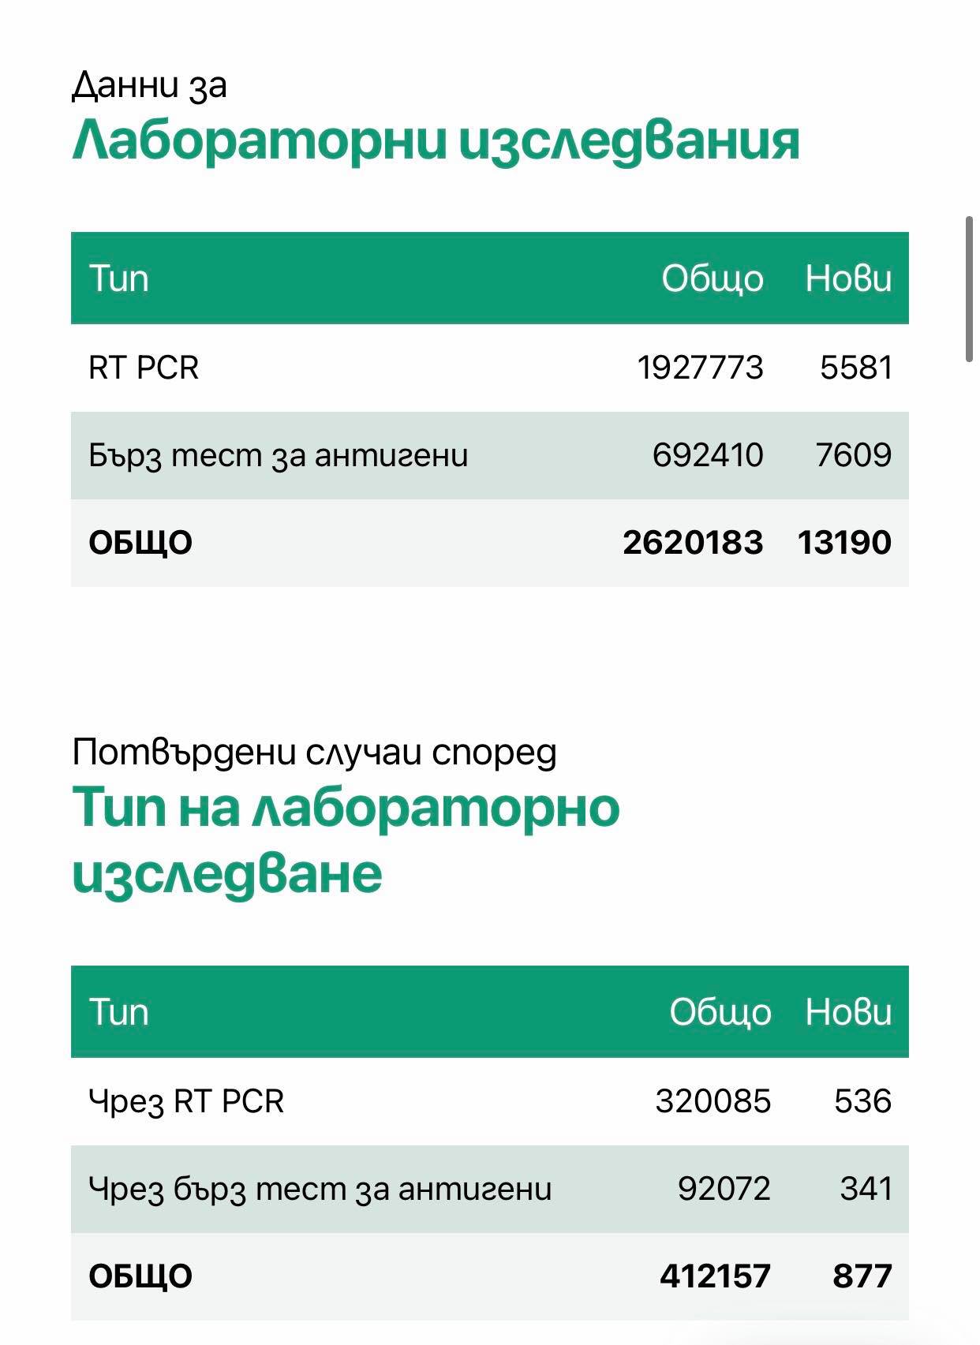The image size is (980, 1345).
Task: Click 'Общо' column header in first table
Action: tap(713, 279)
